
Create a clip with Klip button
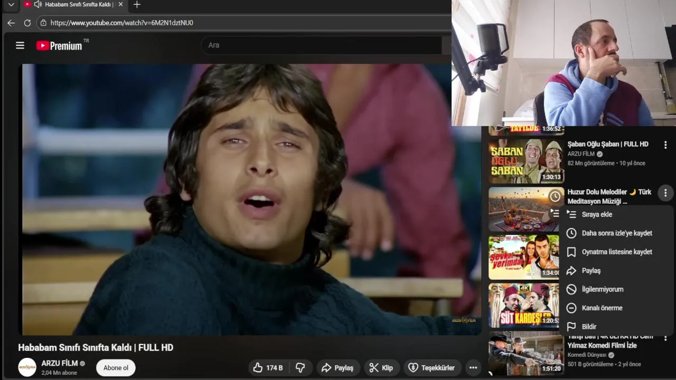click(381, 368)
